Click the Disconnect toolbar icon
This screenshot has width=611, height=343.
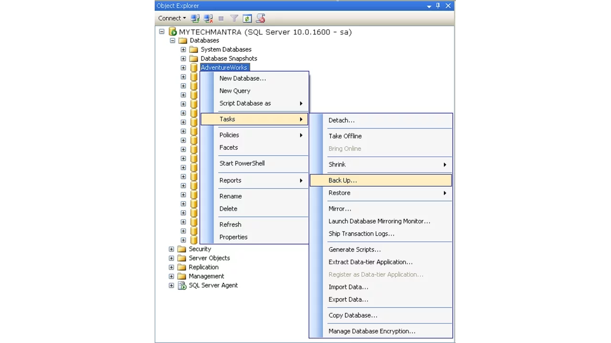pyautogui.click(x=209, y=19)
